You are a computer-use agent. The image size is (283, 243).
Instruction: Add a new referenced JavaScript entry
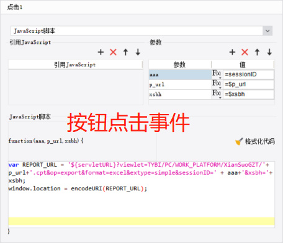coord(101,52)
